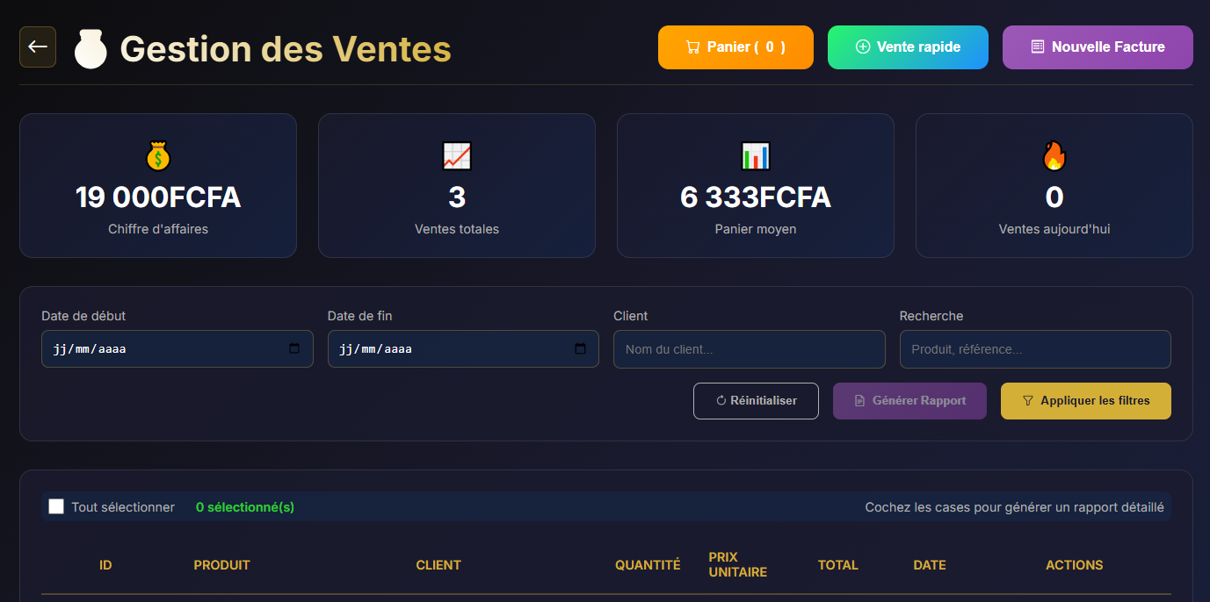
Task: Click the Ventes totales label
Action: (457, 229)
